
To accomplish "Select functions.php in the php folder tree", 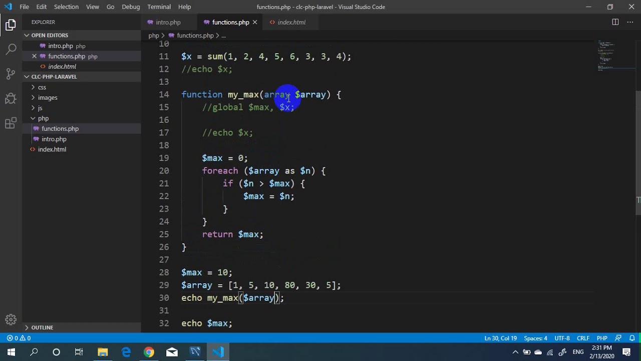I will click(60, 129).
